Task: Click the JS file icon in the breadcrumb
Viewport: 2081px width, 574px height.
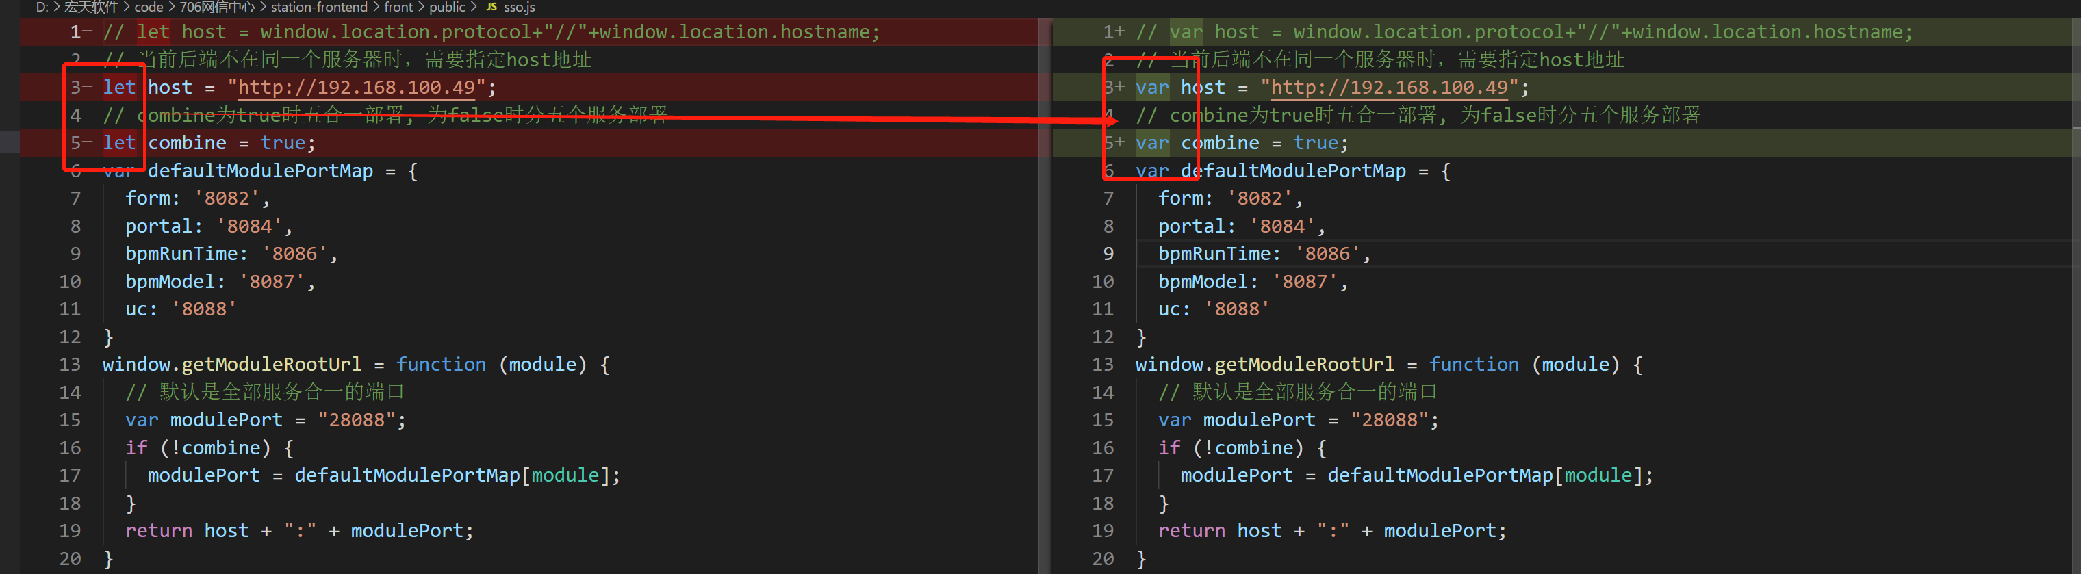Action: pyautogui.click(x=491, y=8)
